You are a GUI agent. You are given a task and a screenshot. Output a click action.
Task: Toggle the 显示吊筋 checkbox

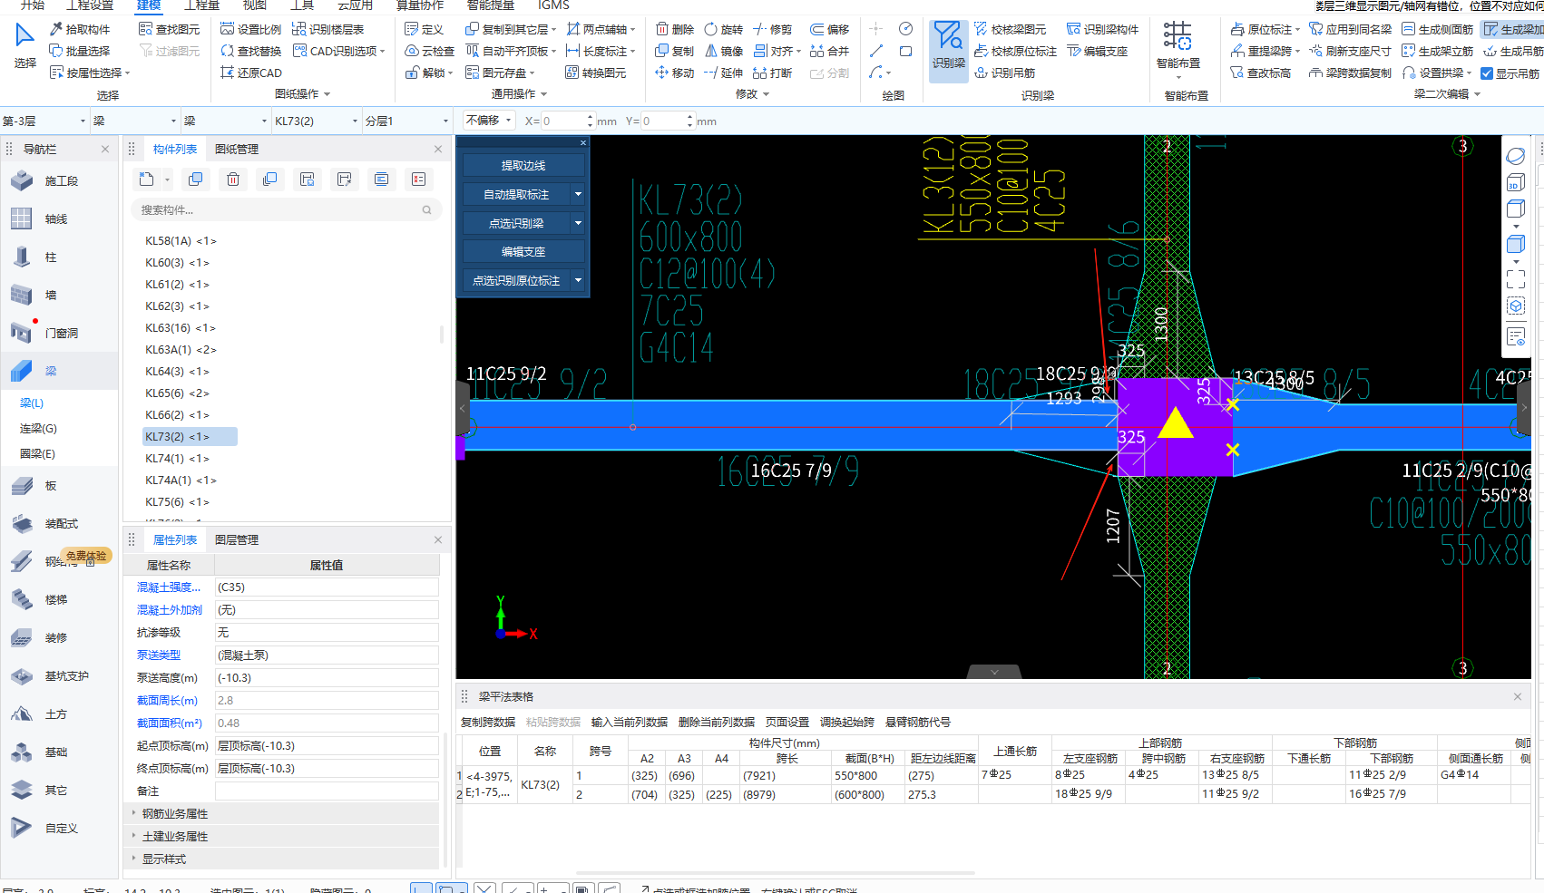click(x=1487, y=73)
